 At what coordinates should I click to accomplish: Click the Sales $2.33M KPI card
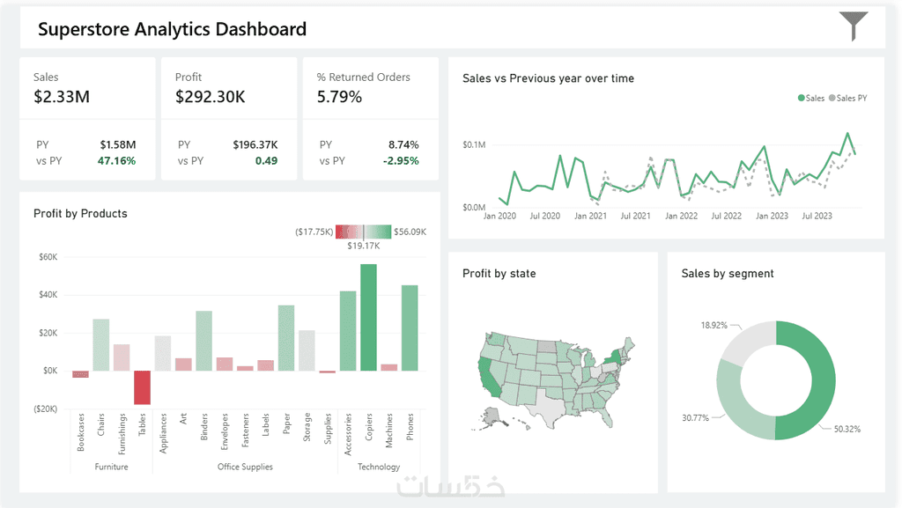tap(87, 118)
